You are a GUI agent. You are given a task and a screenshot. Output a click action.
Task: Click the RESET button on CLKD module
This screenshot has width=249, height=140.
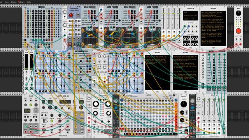(x=26, y=105)
